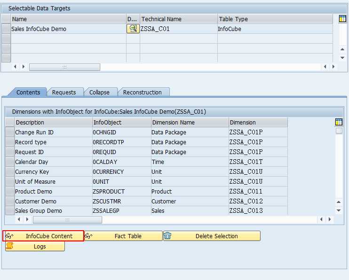This screenshot has width=349, height=280.
Task: Select the ZSCUSTMR InfoObject cell
Action: pos(121,201)
